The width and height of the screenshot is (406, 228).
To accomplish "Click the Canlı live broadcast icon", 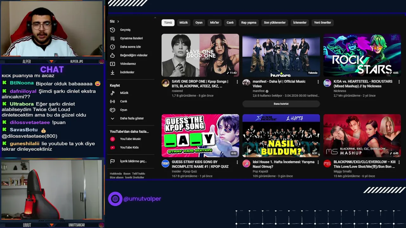I will coord(112,101).
